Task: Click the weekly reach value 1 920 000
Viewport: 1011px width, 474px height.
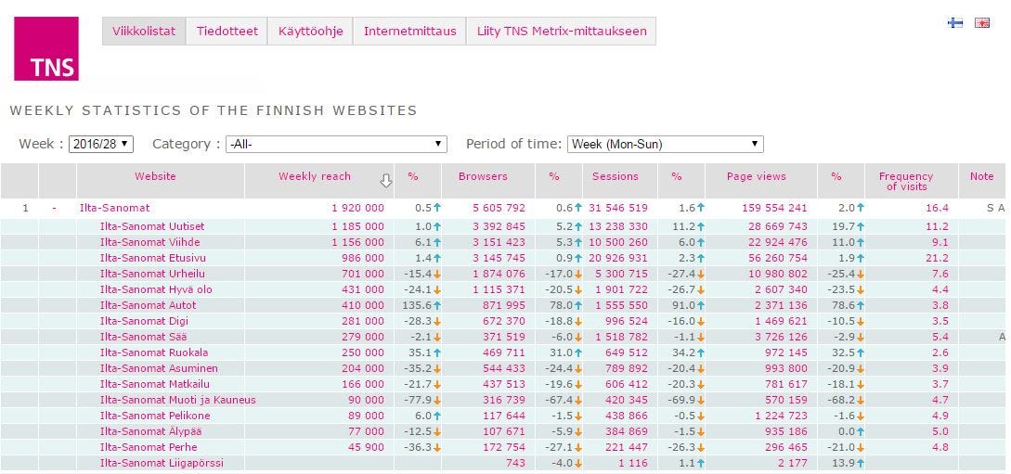Action: point(357,208)
